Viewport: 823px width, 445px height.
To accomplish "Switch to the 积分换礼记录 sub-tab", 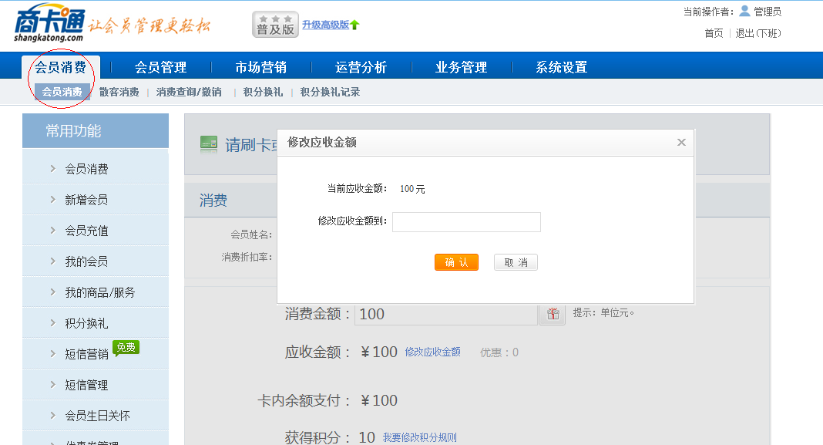I will 330,92.
